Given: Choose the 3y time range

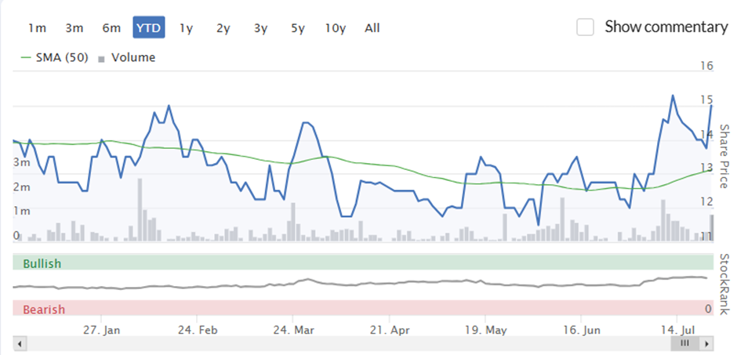Looking at the screenshot, I should click(261, 28).
